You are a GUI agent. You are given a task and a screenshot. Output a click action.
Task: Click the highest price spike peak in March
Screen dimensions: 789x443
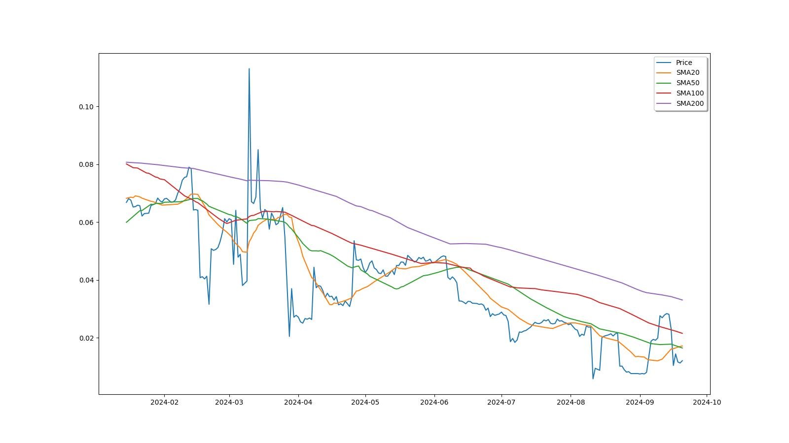coord(249,69)
